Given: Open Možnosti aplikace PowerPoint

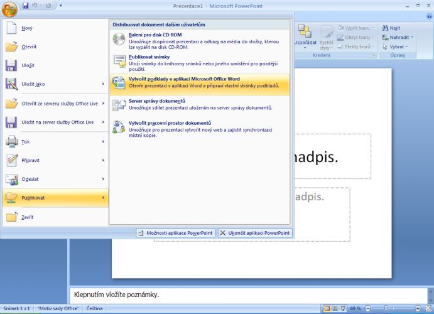Looking at the screenshot, I should tap(175, 233).
